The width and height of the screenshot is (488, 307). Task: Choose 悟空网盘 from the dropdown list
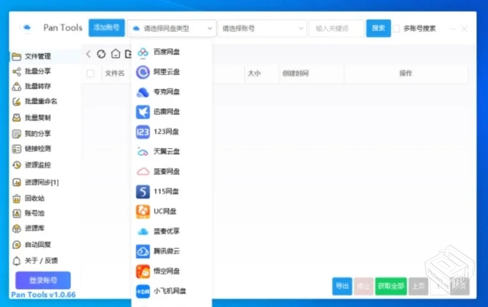click(x=172, y=271)
